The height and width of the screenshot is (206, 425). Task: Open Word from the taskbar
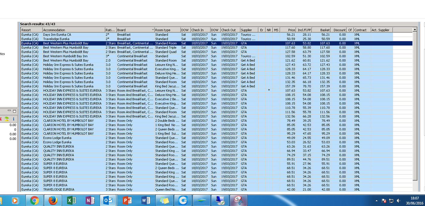146,200
